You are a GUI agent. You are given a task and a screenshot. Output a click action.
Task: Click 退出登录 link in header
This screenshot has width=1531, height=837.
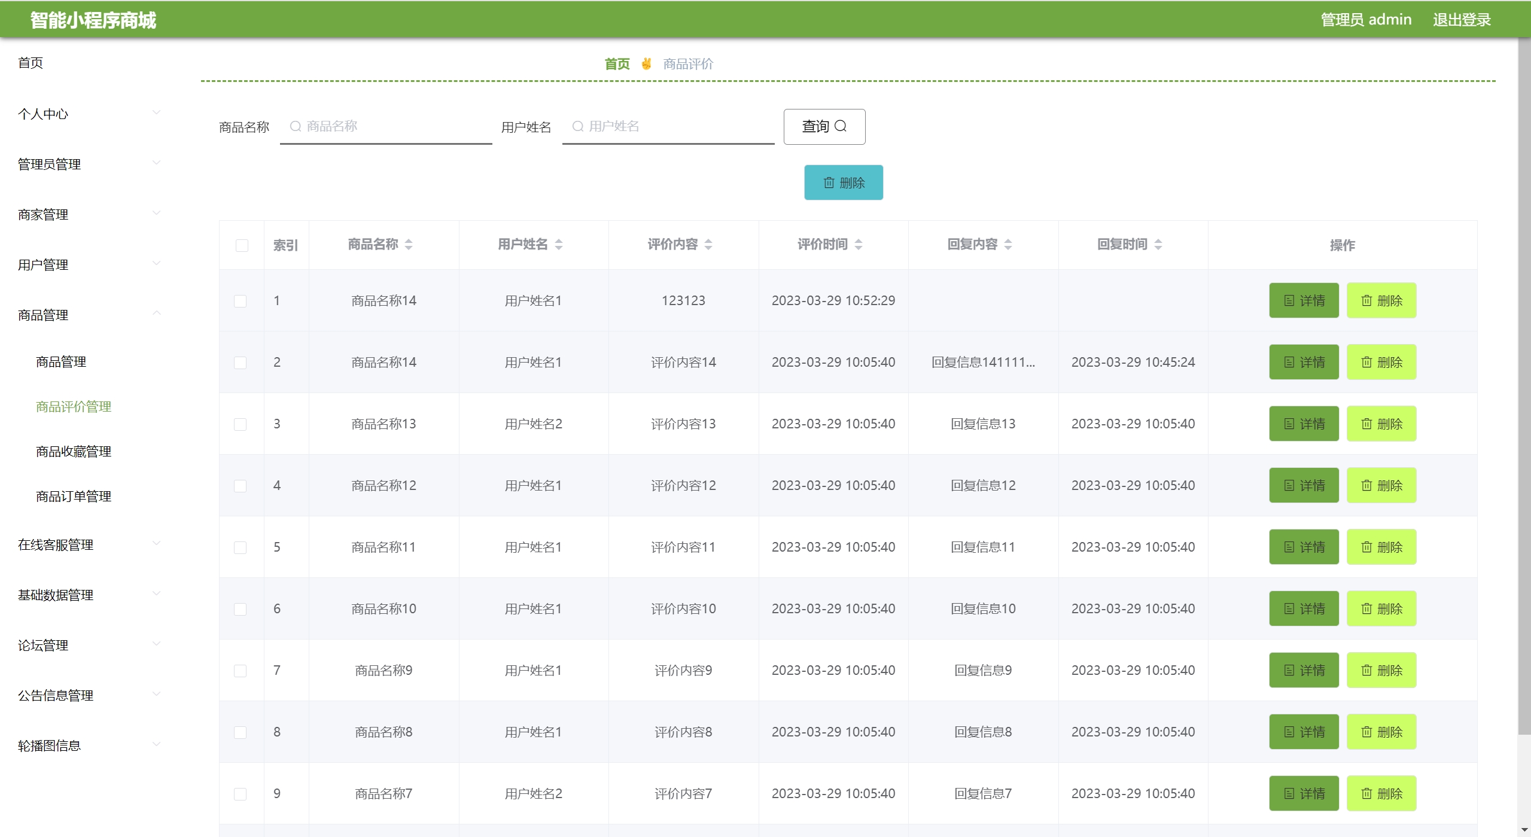(1461, 20)
